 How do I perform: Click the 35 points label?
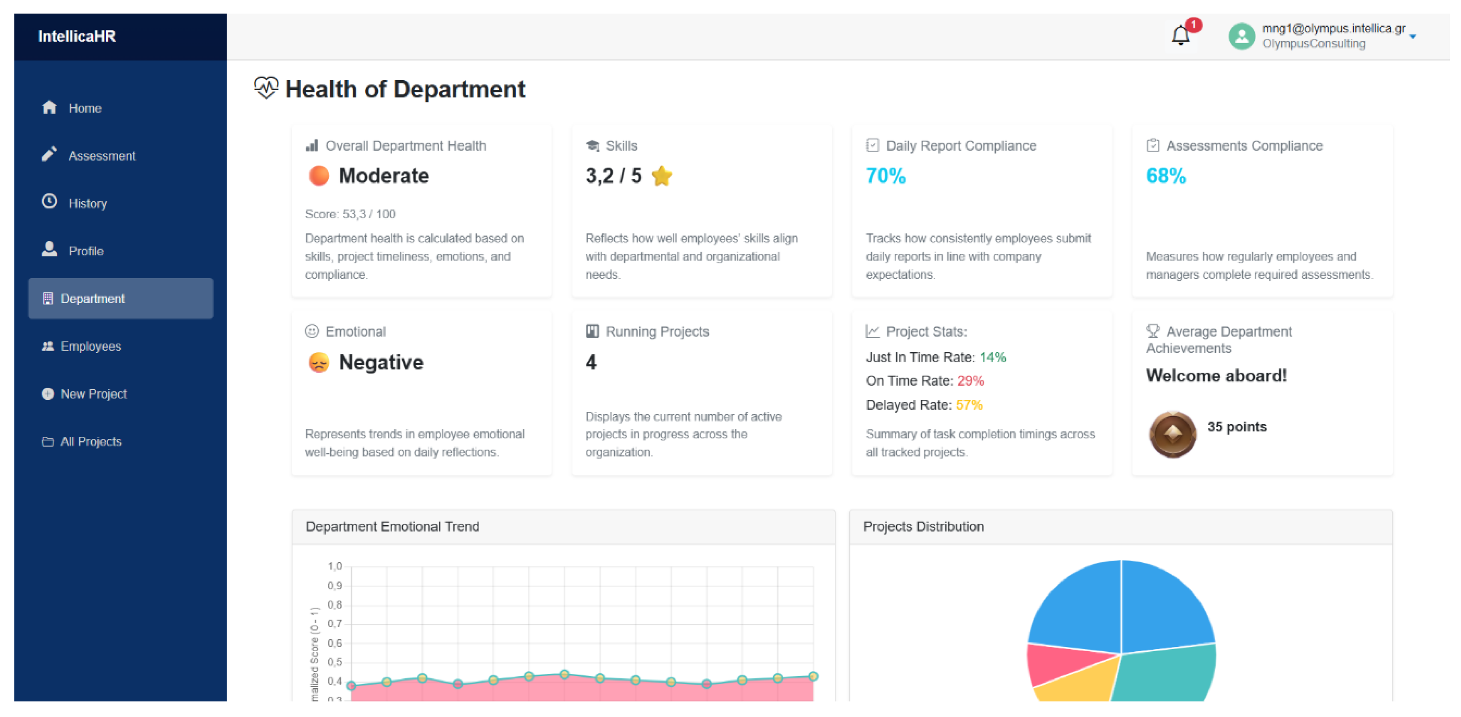1237,427
